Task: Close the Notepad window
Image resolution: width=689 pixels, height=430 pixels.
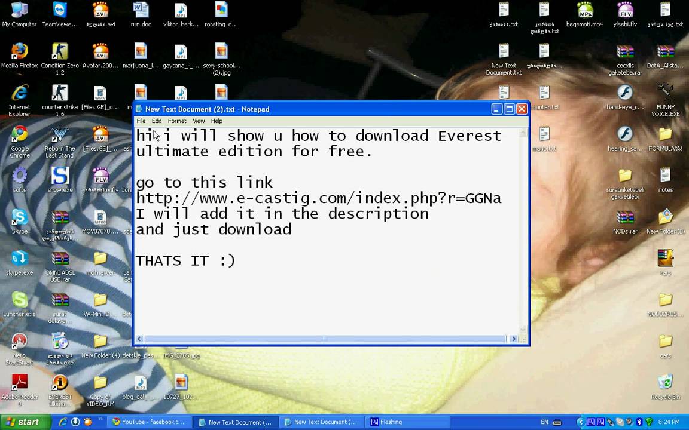Action: [x=522, y=109]
